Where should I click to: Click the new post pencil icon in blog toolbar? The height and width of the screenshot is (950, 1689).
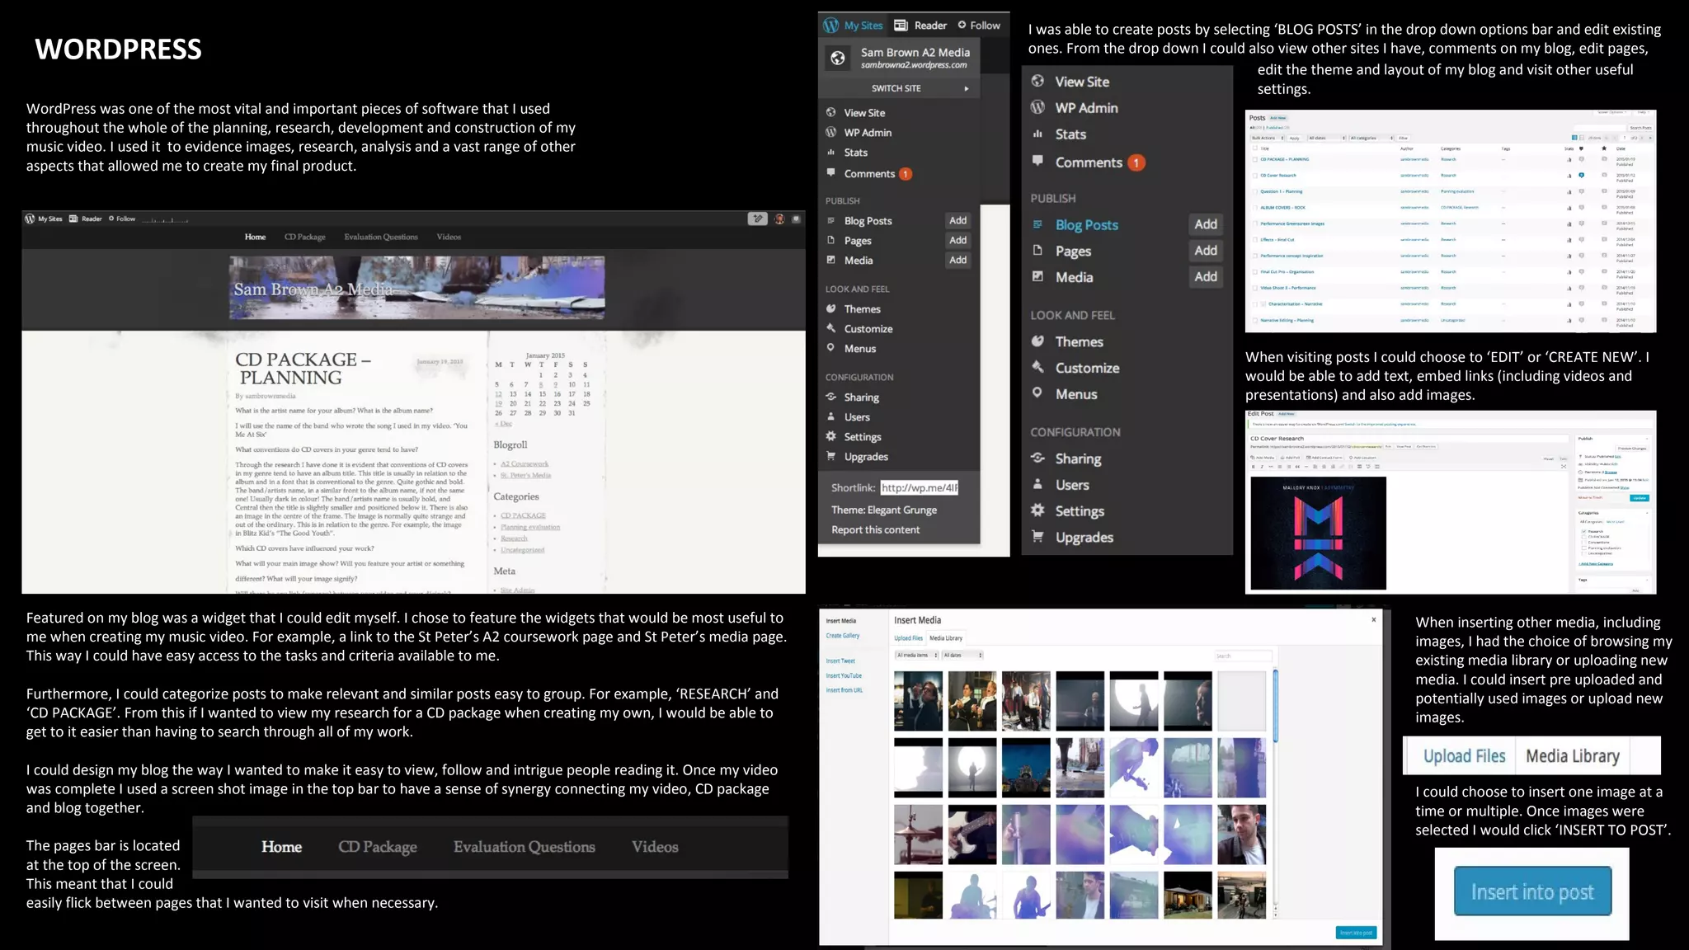tap(757, 219)
